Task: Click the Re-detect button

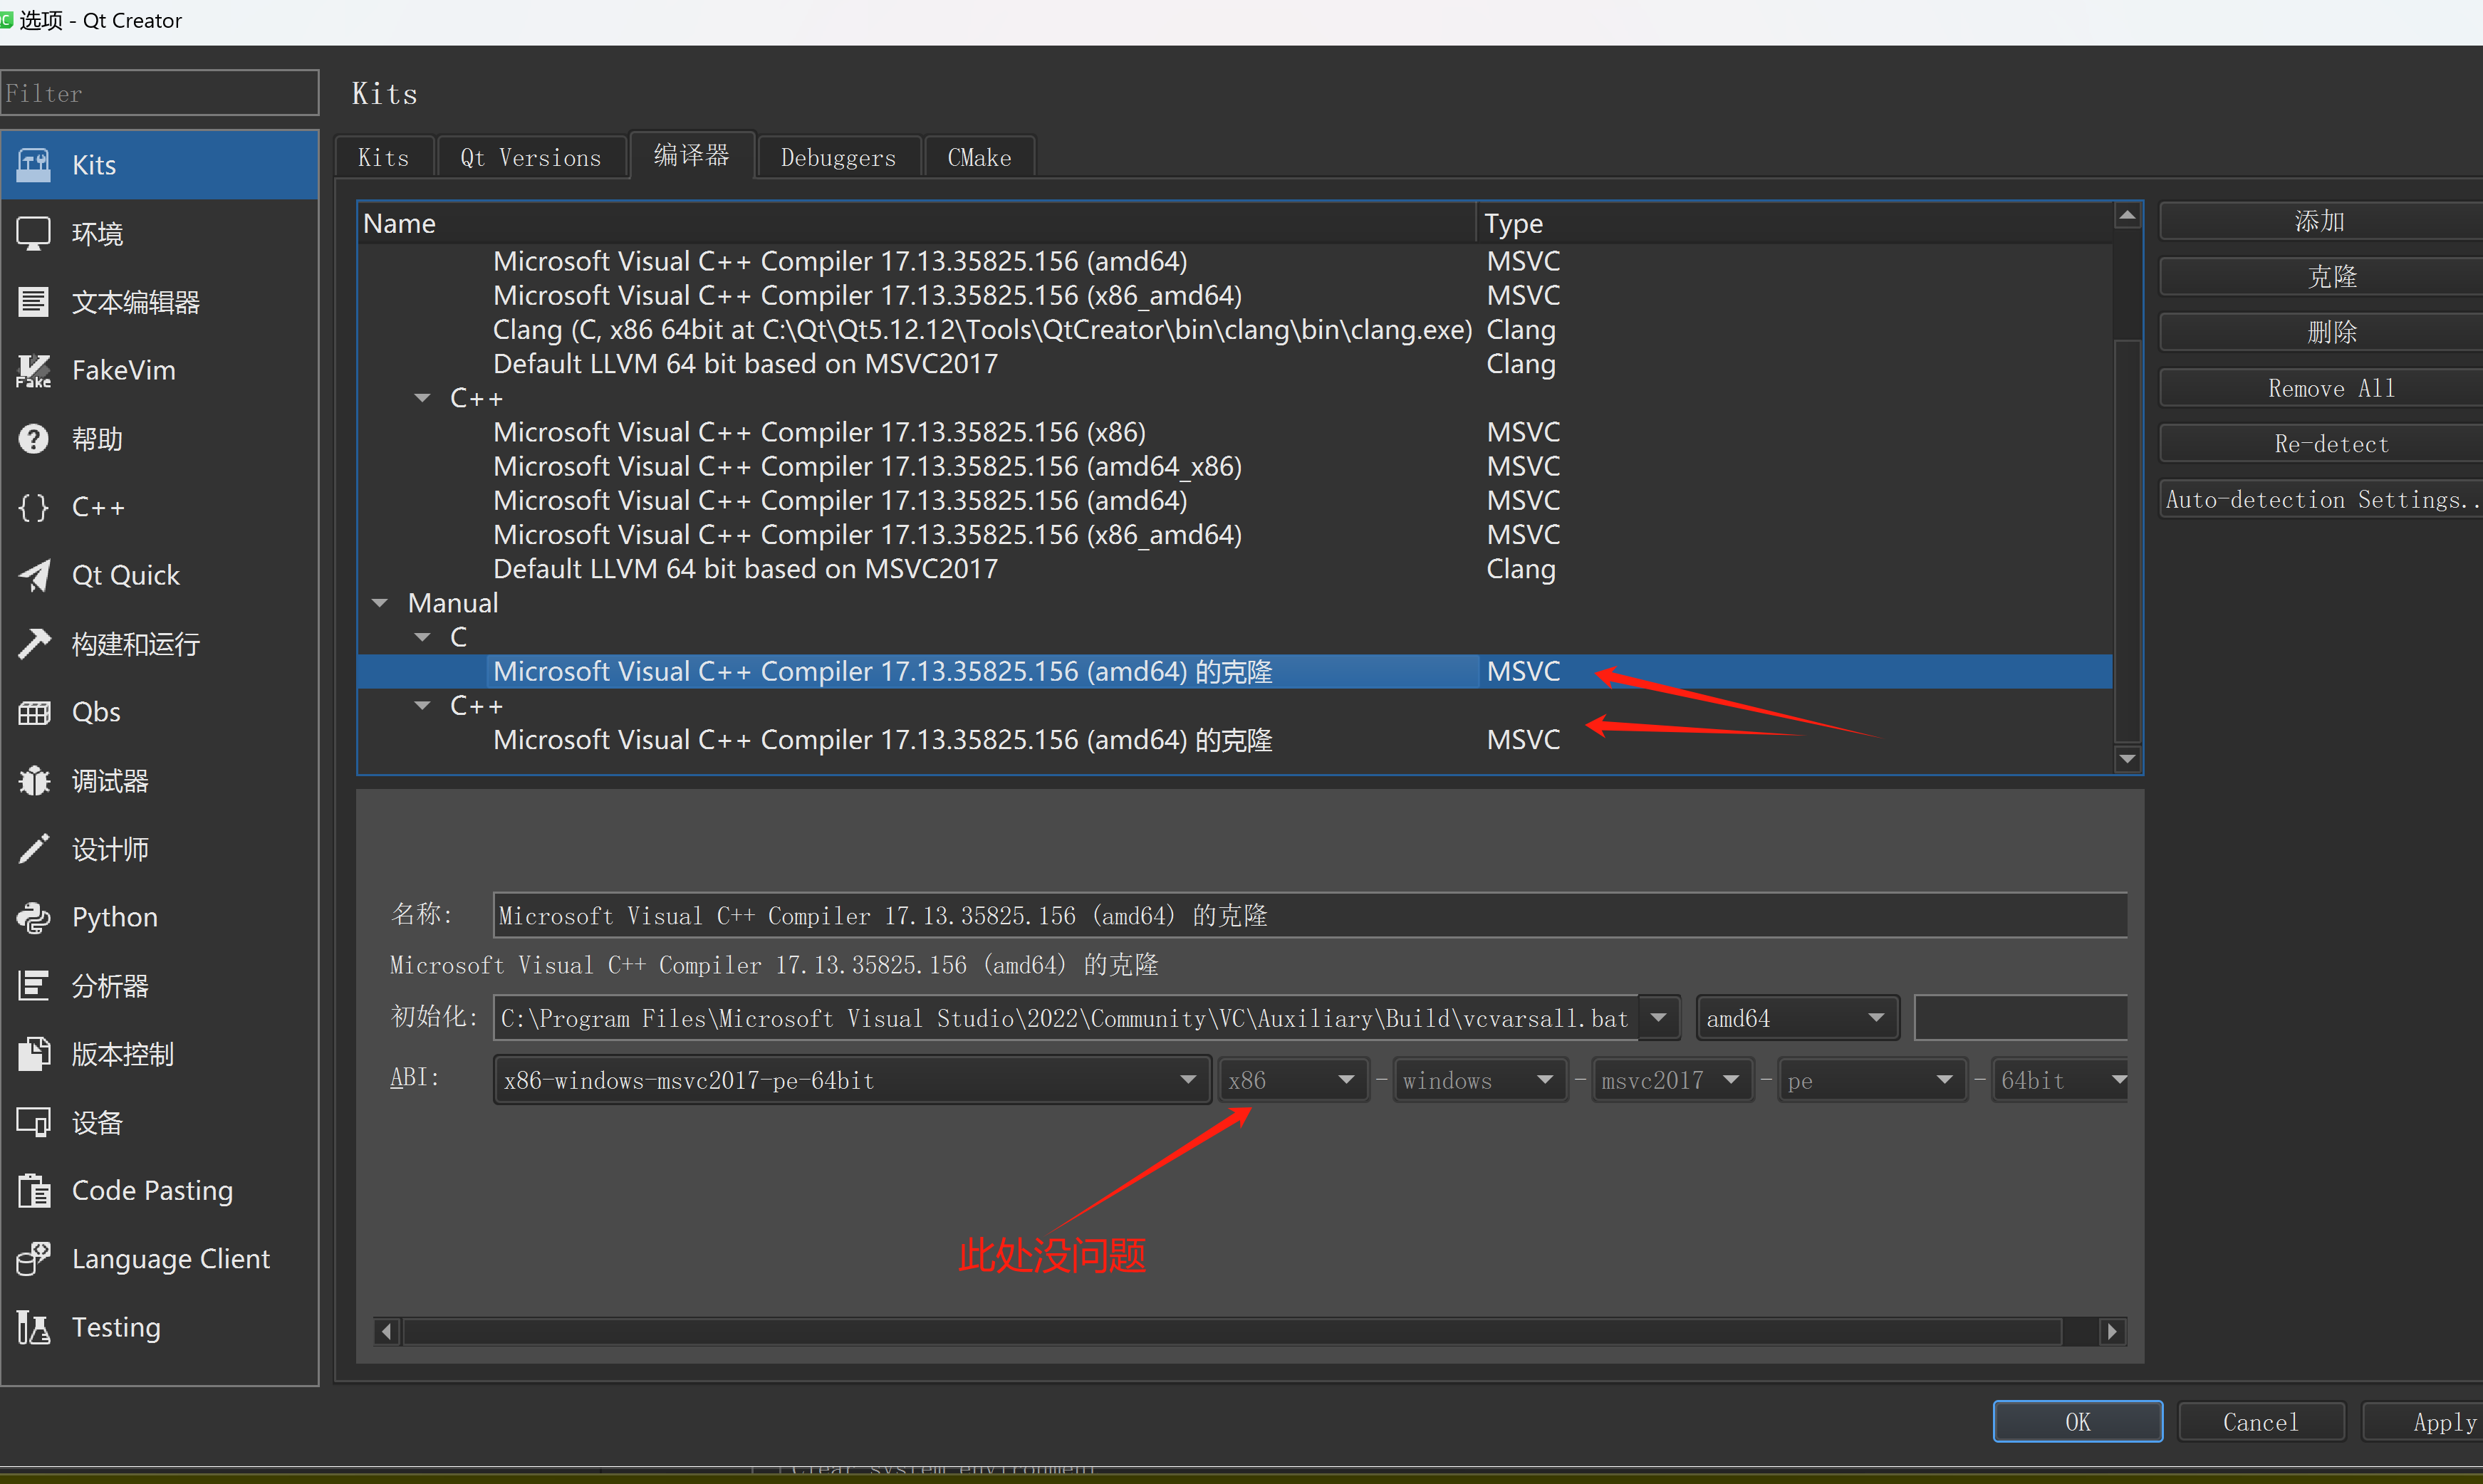Action: 2330,444
